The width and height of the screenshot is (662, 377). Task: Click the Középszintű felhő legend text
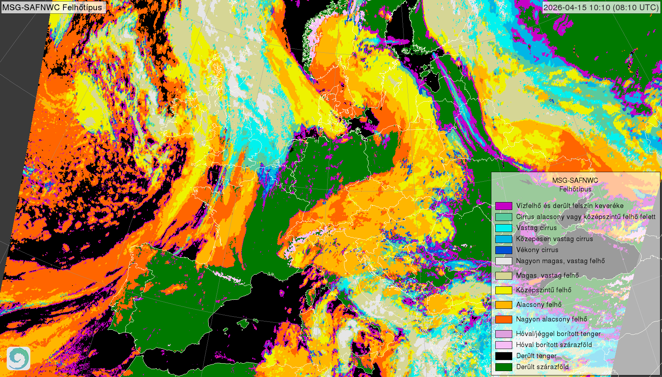tap(543, 290)
